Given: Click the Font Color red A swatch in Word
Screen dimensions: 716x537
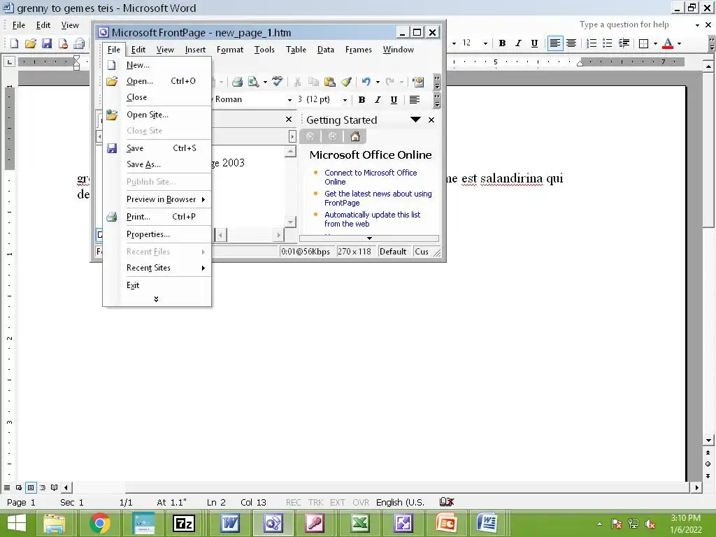Looking at the screenshot, I should pos(668,43).
